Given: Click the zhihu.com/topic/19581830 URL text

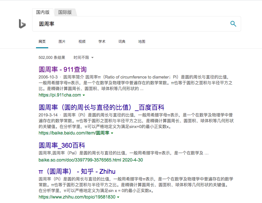Looking at the screenshot, I should [77, 197].
